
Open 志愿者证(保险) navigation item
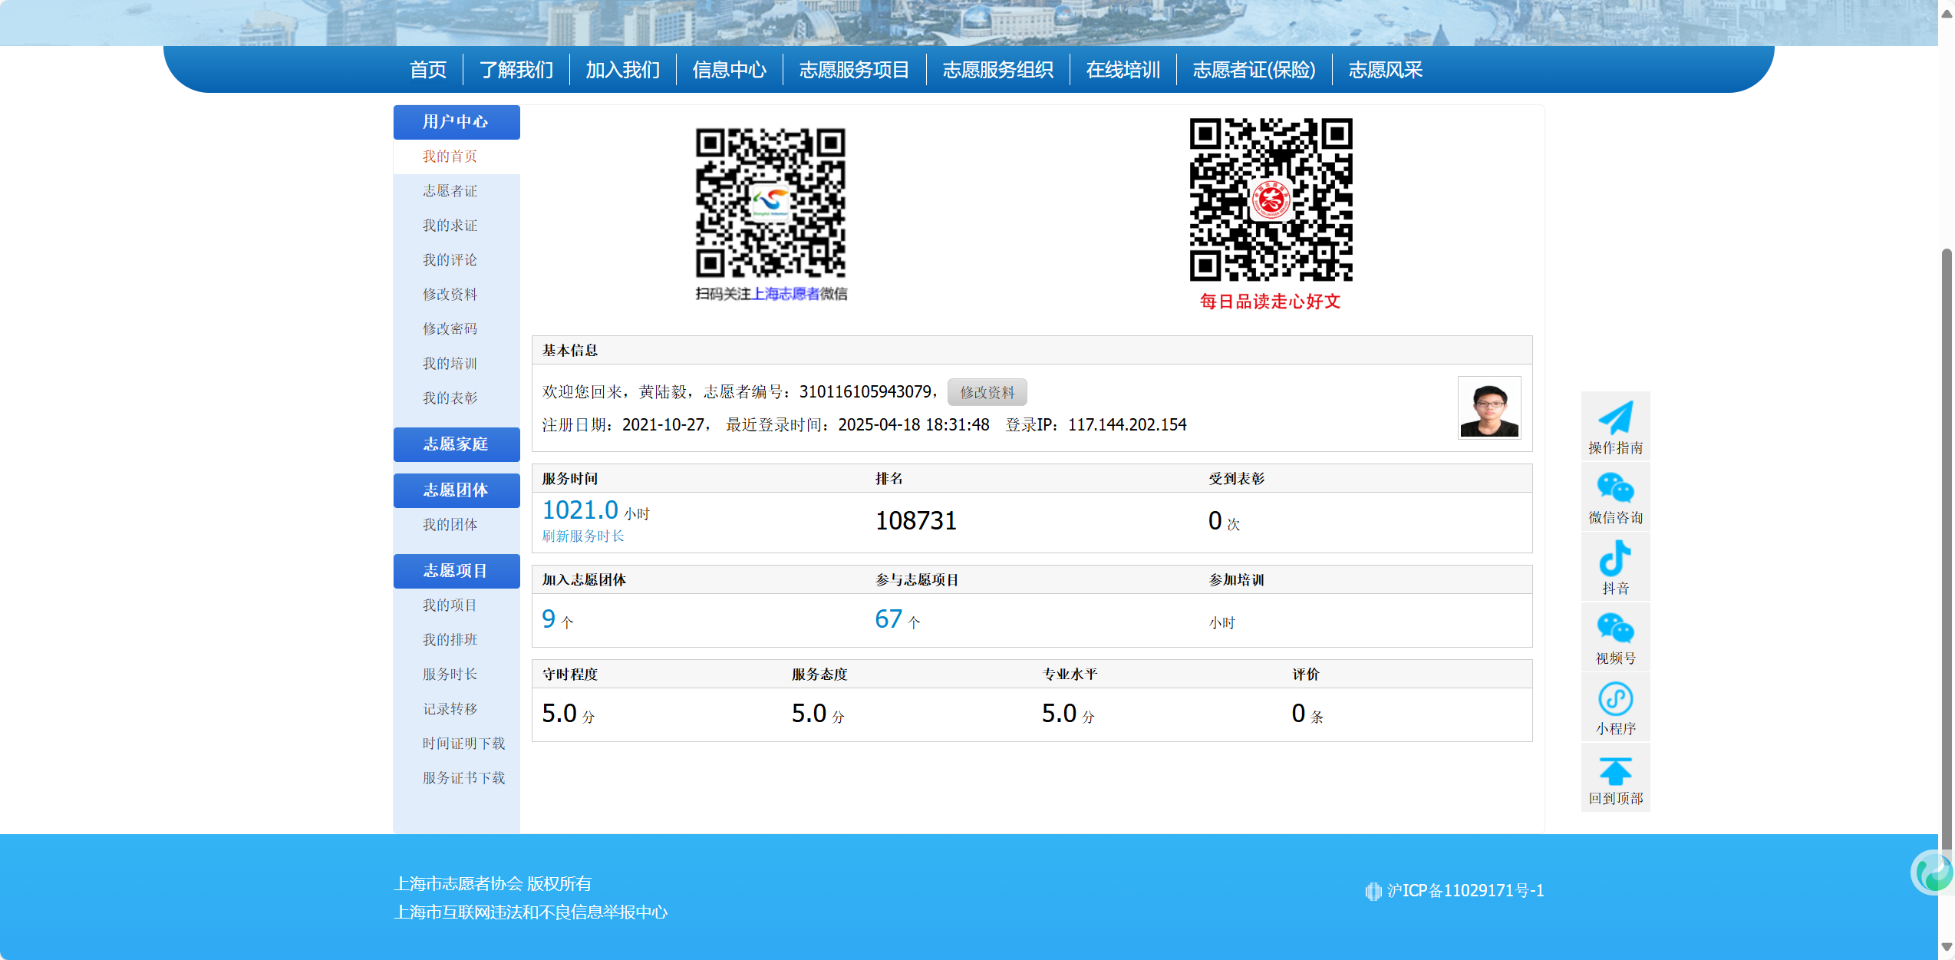(1254, 70)
